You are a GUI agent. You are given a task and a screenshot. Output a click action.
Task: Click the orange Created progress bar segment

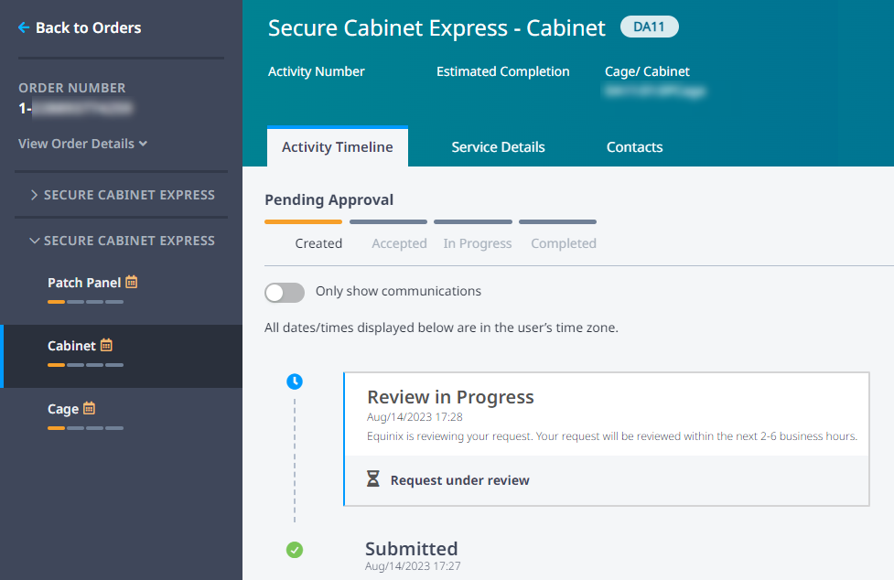point(303,221)
